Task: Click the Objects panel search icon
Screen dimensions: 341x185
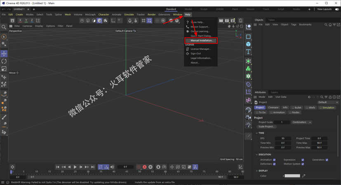Action: click(326, 25)
